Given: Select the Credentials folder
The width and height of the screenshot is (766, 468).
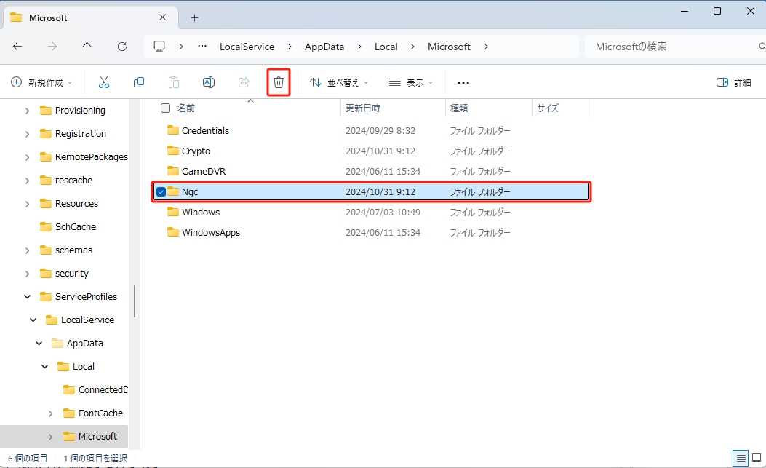Looking at the screenshot, I should click(x=205, y=131).
